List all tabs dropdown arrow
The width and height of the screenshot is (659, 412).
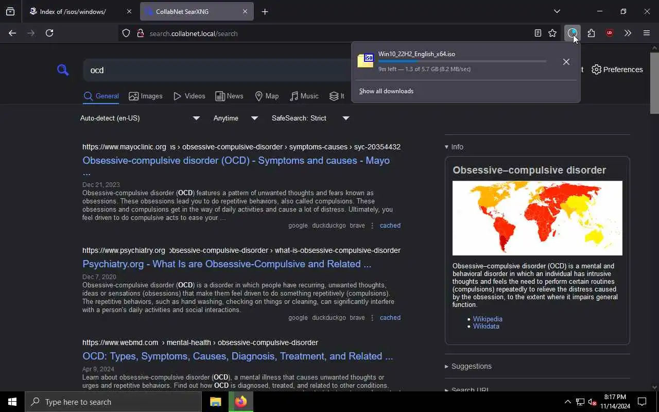tap(557, 11)
